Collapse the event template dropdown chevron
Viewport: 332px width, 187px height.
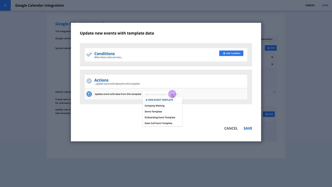tap(175, 94)
